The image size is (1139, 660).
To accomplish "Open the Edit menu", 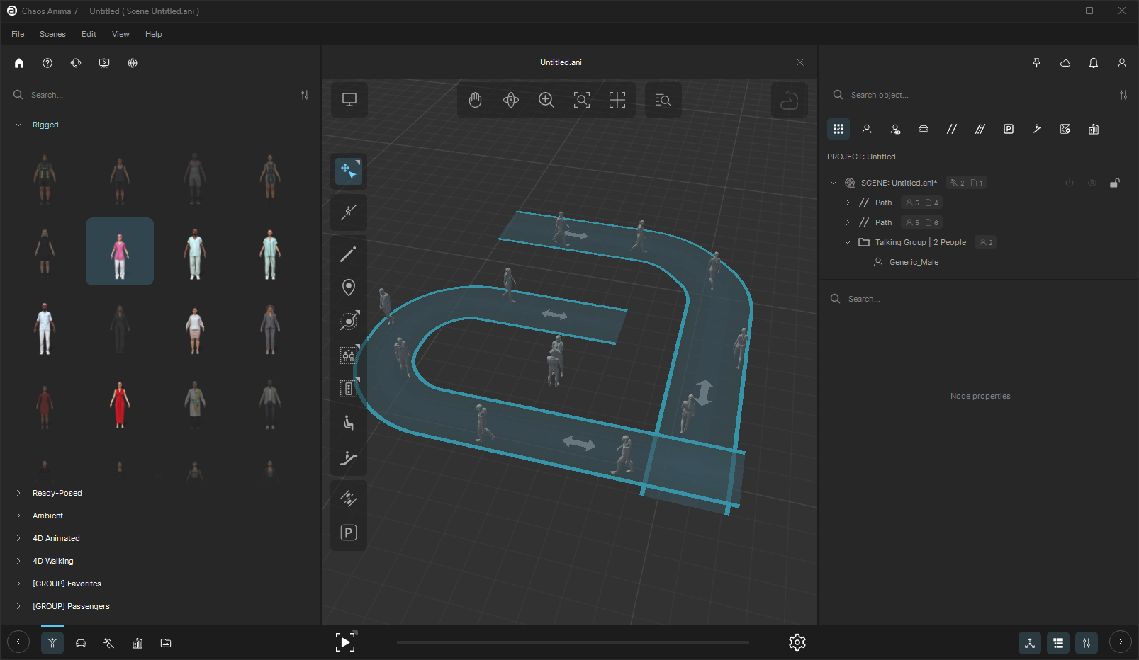I will pyautogui.click(x=89, y=34).
